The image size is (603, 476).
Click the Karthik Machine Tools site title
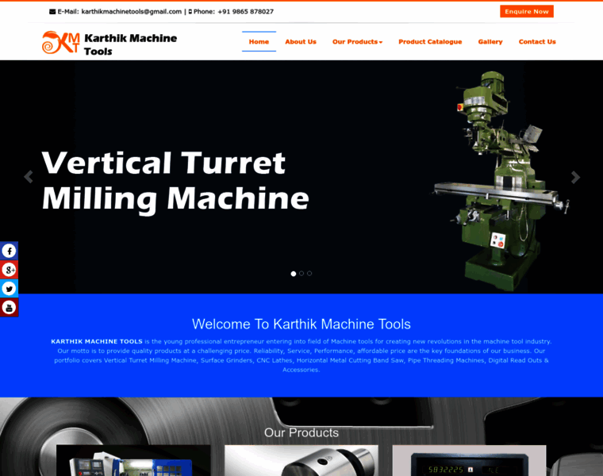(x=130, y=44)
